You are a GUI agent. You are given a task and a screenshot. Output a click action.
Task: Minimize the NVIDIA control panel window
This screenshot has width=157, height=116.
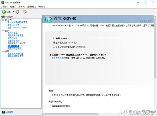click(x=138, y=2)
